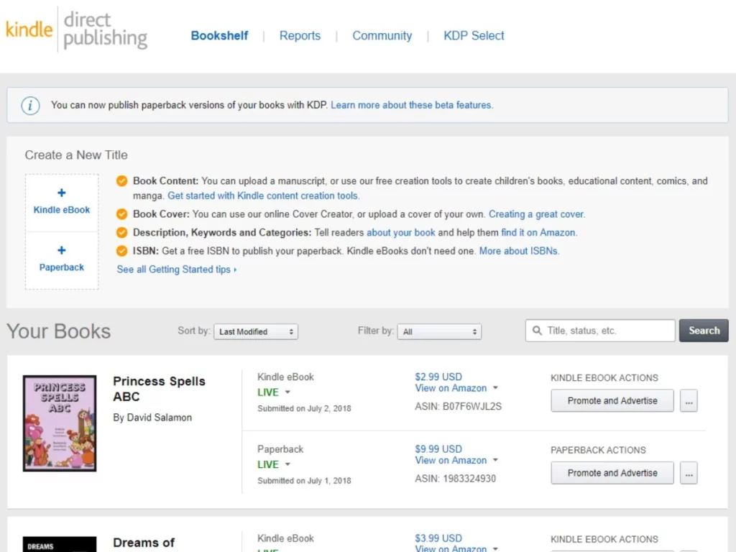
Task: Click View on Amazon for the $9.99 Paperback
Action: pyautogui.click(x=451, y=461)
